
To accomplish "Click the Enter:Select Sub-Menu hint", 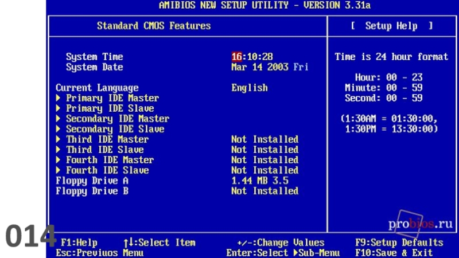I will pyautogui.click(x=283, y=253).
